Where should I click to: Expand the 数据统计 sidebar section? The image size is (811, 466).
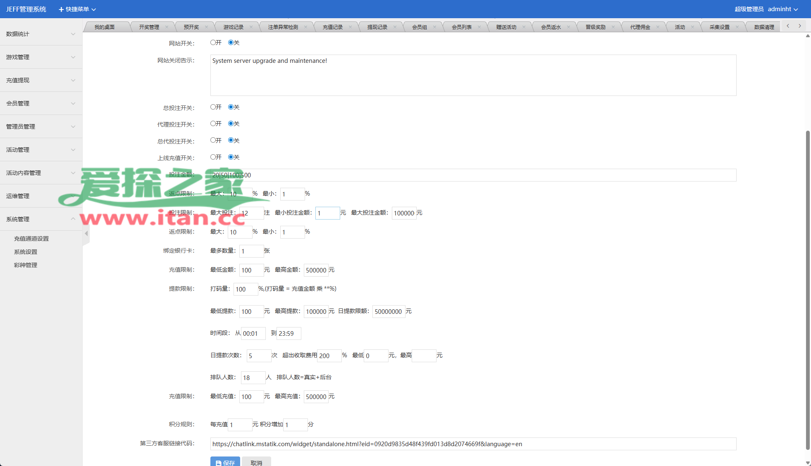coord(41,34)
